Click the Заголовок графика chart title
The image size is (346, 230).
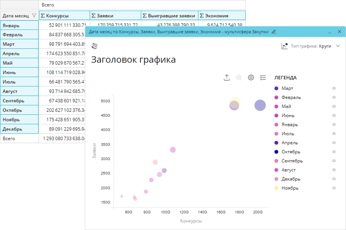(133, 60)
